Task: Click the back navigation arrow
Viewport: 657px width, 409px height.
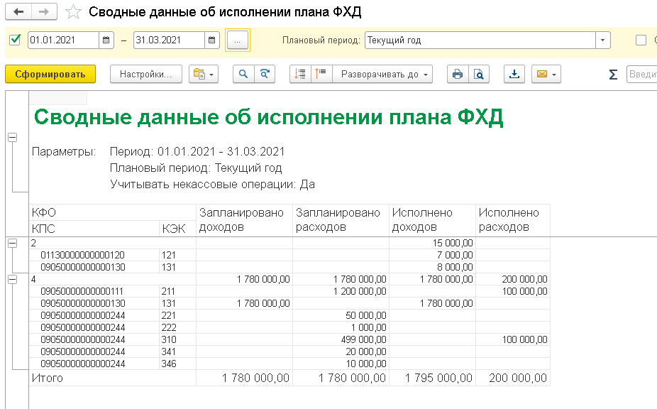Action: pyautogui.click(x=18, y=12)
